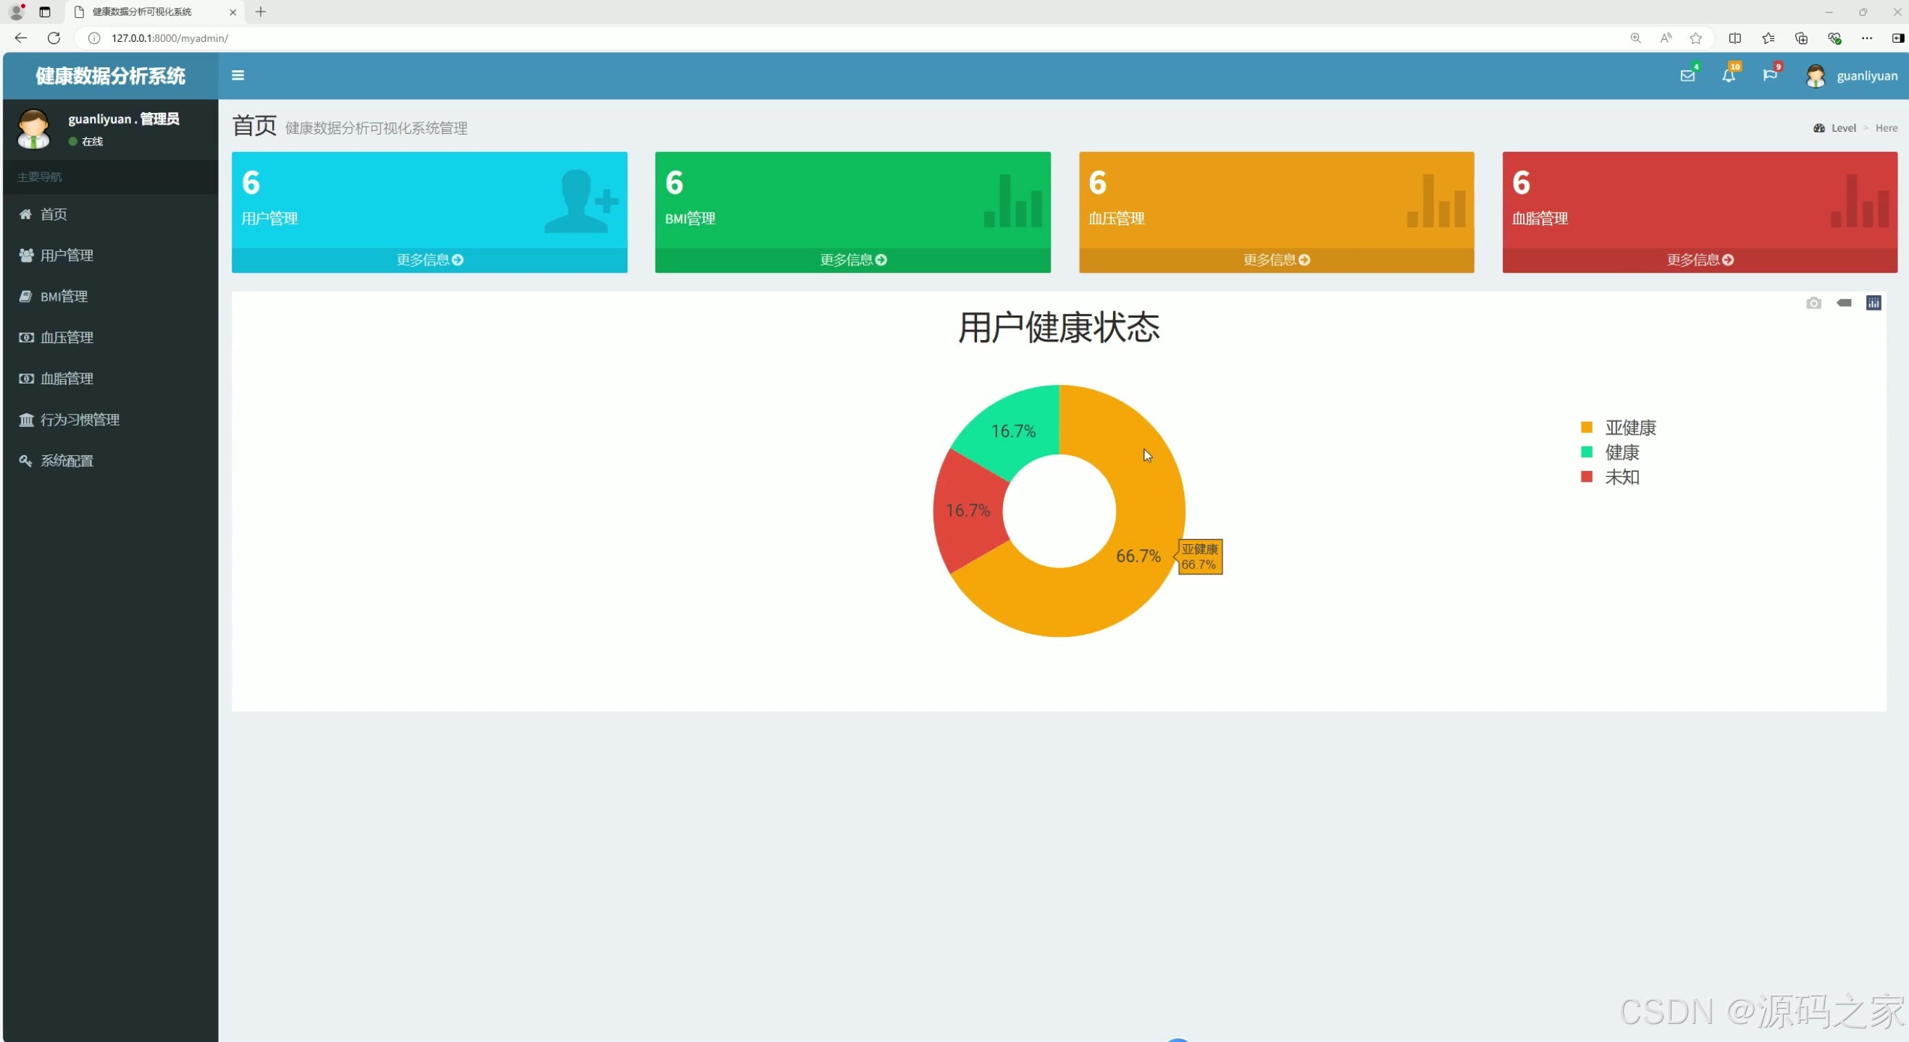Open the notifications bell showing 10 alerts
The image size is (1909, 1042).
pyautogui.click(x=1729, y=75)
